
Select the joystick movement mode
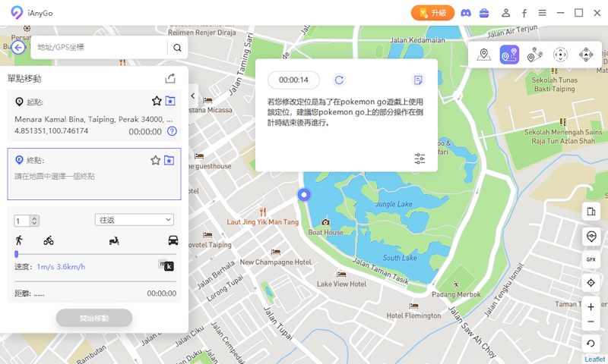586,55
